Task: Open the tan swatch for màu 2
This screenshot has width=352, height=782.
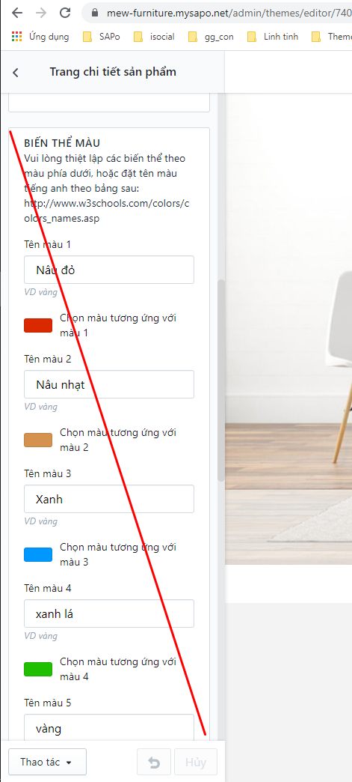Action: pos(38,440)
